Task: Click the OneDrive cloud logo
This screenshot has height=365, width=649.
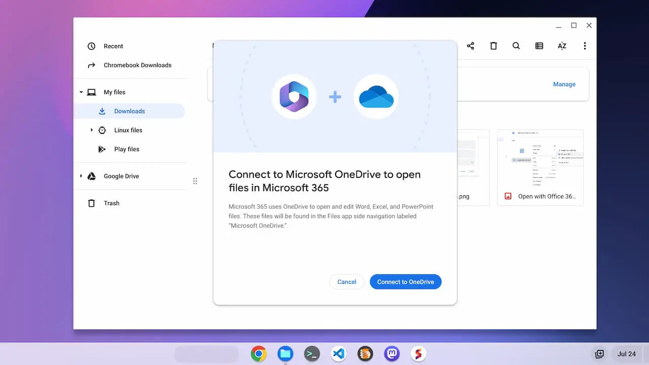Action: [x=376, y=96]
